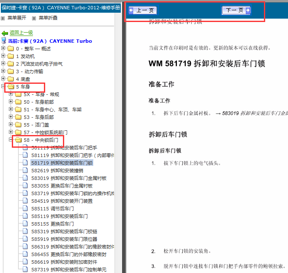Open the 583019 cross-reference link in step 1
This screenshot has height=273, width=288.
pos(255,113)
